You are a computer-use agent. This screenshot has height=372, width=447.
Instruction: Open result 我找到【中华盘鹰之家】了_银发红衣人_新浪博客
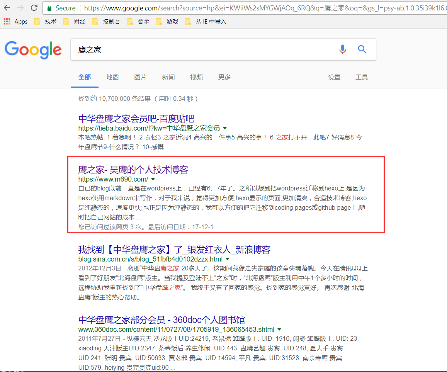click(x=174, y=250)
